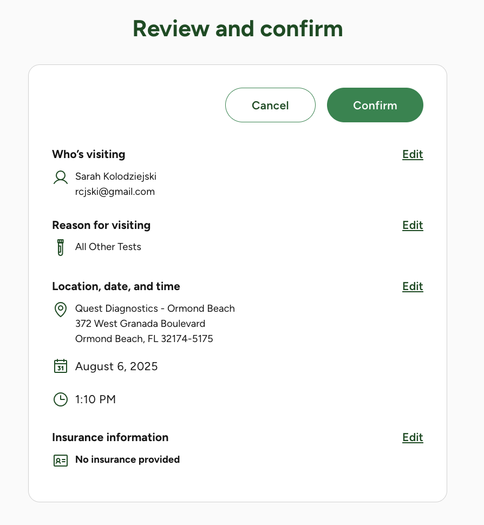484x525 pixels.
Task: Confirm the appointment with the Confirm button
Action: point(375,105)
